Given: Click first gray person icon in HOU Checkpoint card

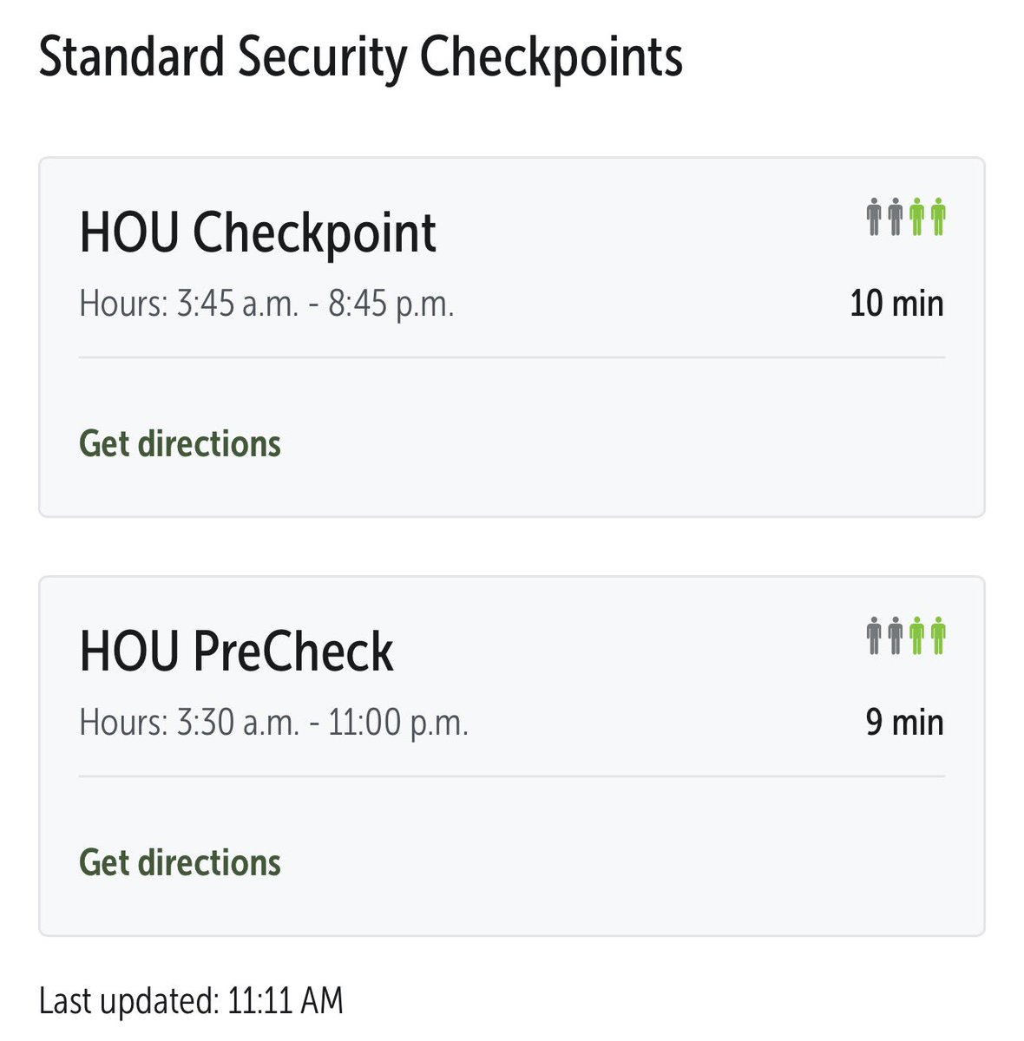Looking at the screenshot, I should [874, 217].
